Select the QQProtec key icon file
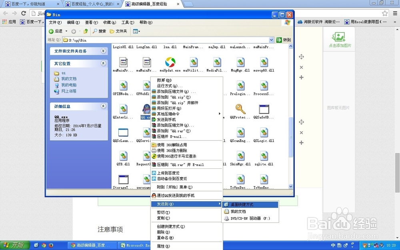Viewport: 400px width, 250px height. pos(240,109)
